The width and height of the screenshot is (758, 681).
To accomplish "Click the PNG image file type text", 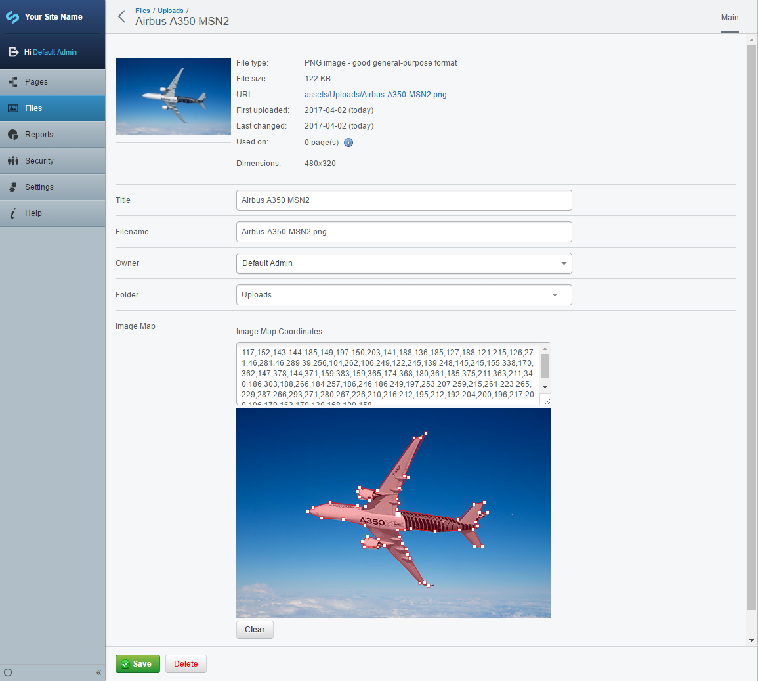I will [x=381, y=63].
